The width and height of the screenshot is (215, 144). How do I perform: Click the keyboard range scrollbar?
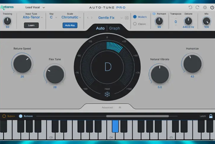pos(138,116)
